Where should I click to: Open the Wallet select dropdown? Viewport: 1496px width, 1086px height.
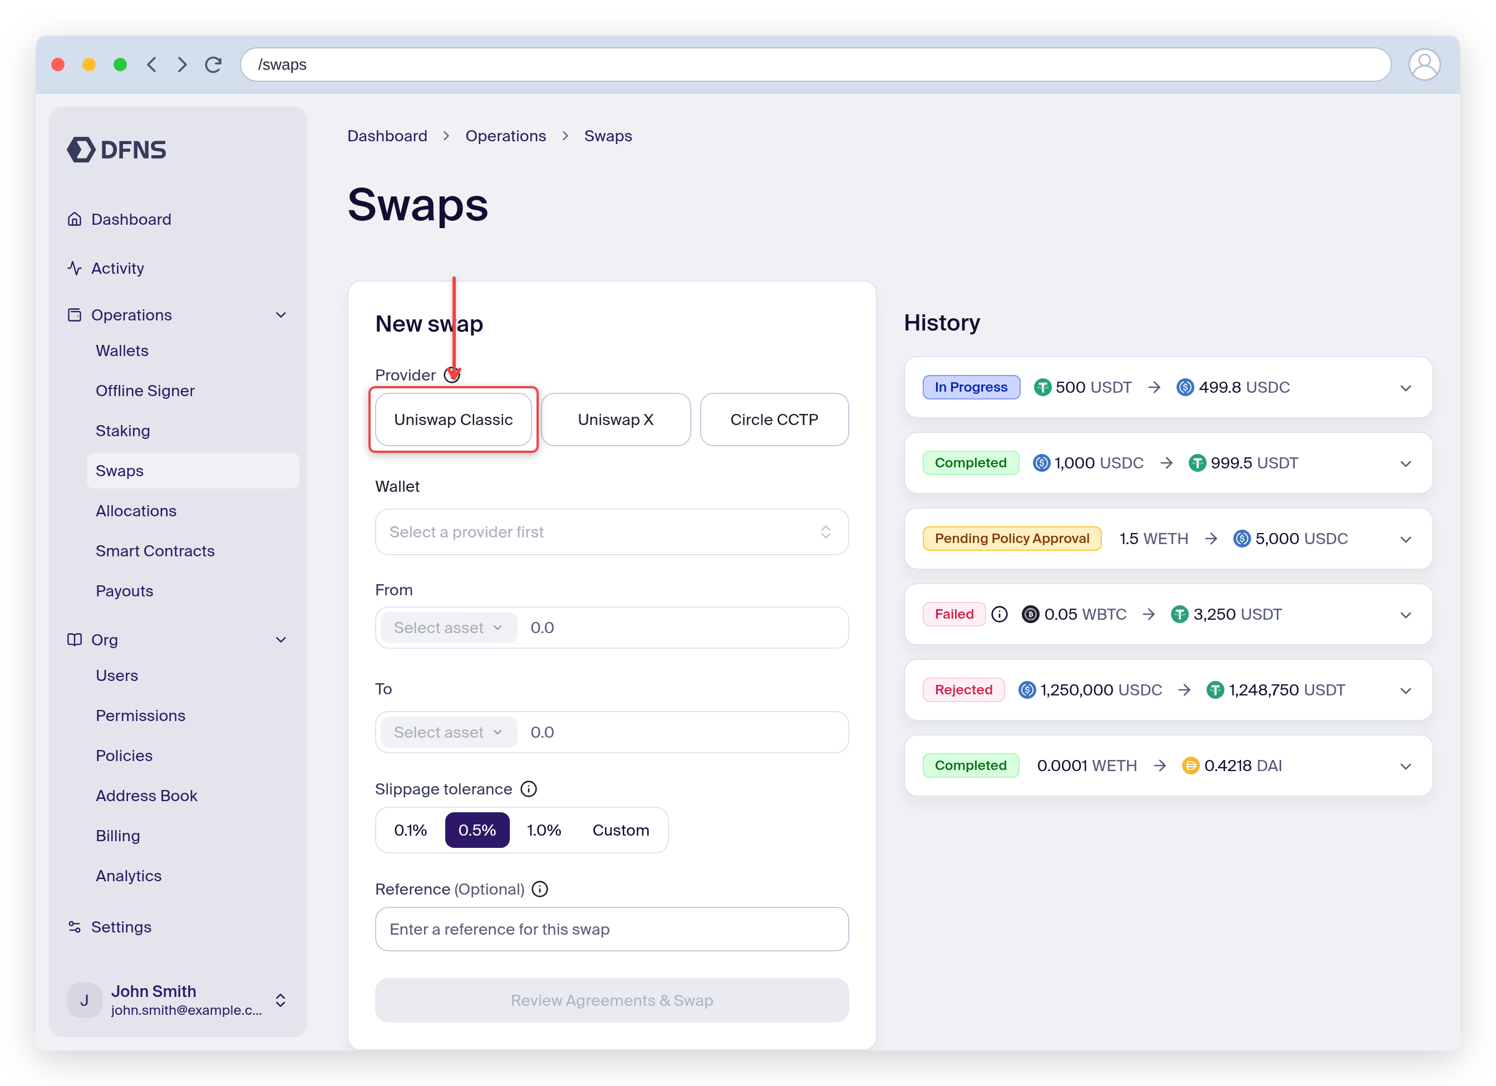click(612, 531)
